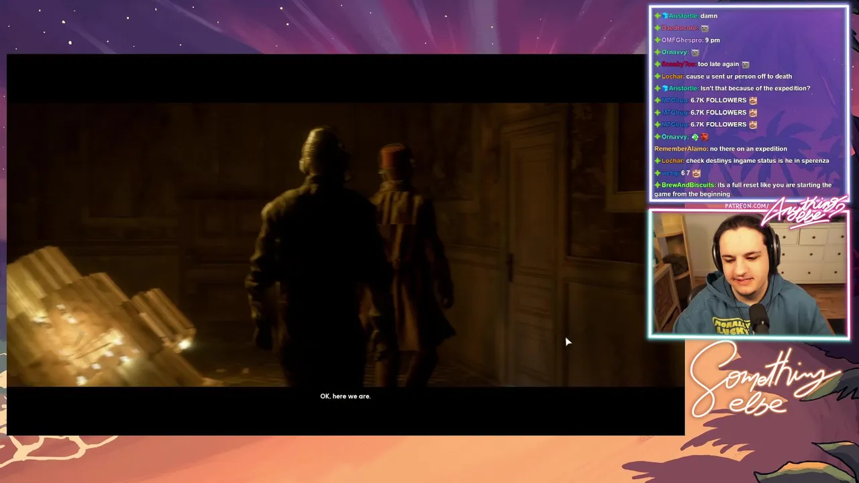
Task: Click the blue gem badge beside Aristortle's "damn"
Action: [665, 15]
